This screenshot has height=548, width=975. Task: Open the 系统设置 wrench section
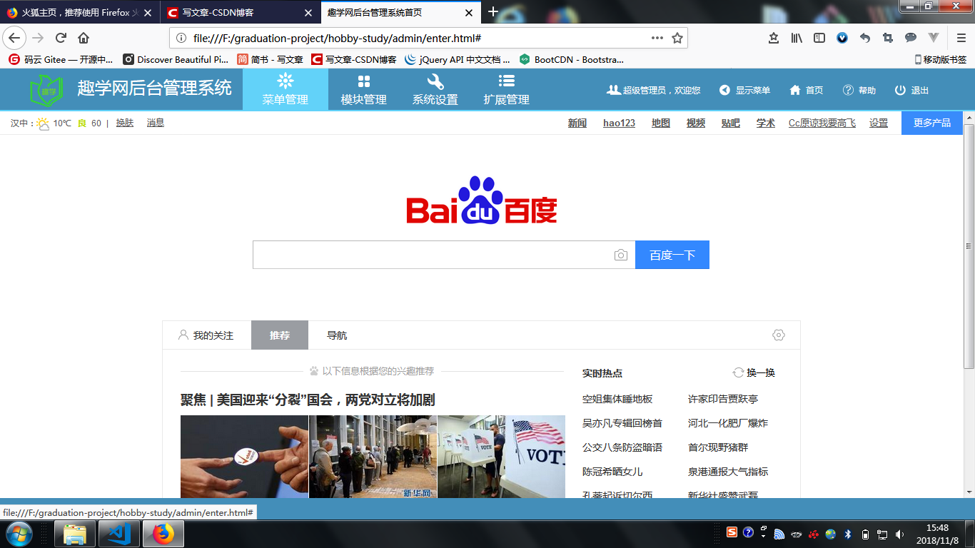pyautogui.click(x=435, y=89)
